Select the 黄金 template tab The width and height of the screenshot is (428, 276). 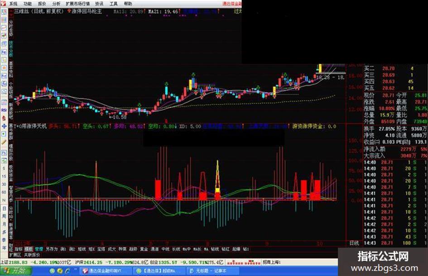click(144, 249)
